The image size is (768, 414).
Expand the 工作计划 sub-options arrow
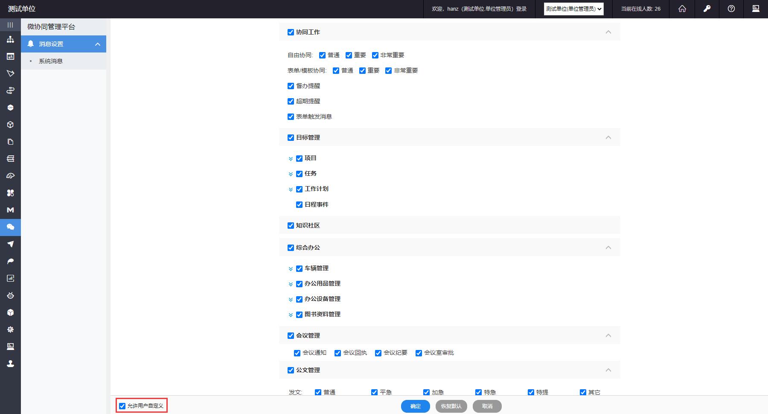[291, 190]
